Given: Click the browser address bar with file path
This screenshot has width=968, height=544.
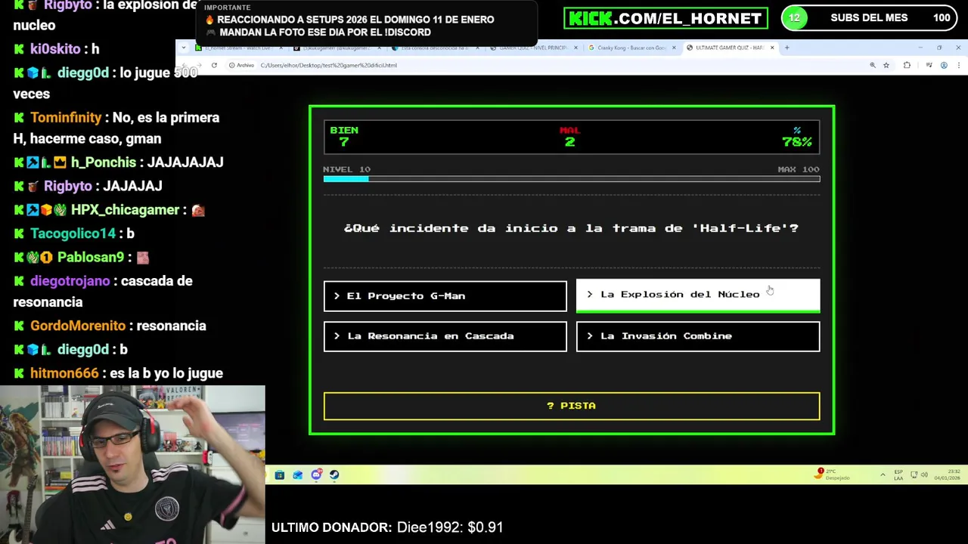Looking at the screenshot, I should pos(544,65).
